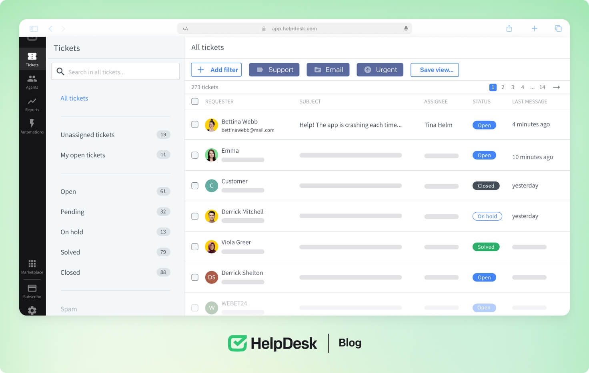Viewport: 589px width, 373px height.
Task: Go to next page with arrow
Action: pos(556,87)
